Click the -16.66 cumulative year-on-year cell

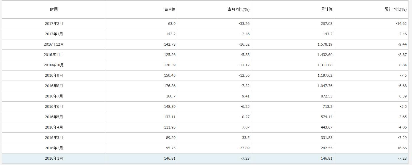coord(401,148)
